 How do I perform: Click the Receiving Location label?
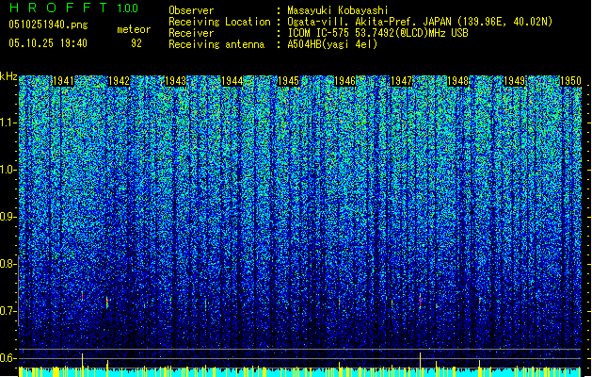219,22
